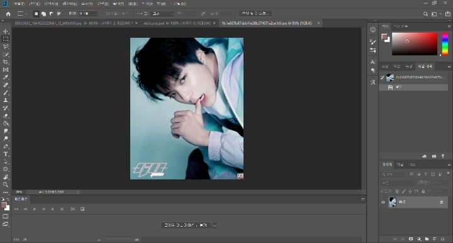Select the Zoom tool
Screen dimensions: 453x243
tap(6, 184)
